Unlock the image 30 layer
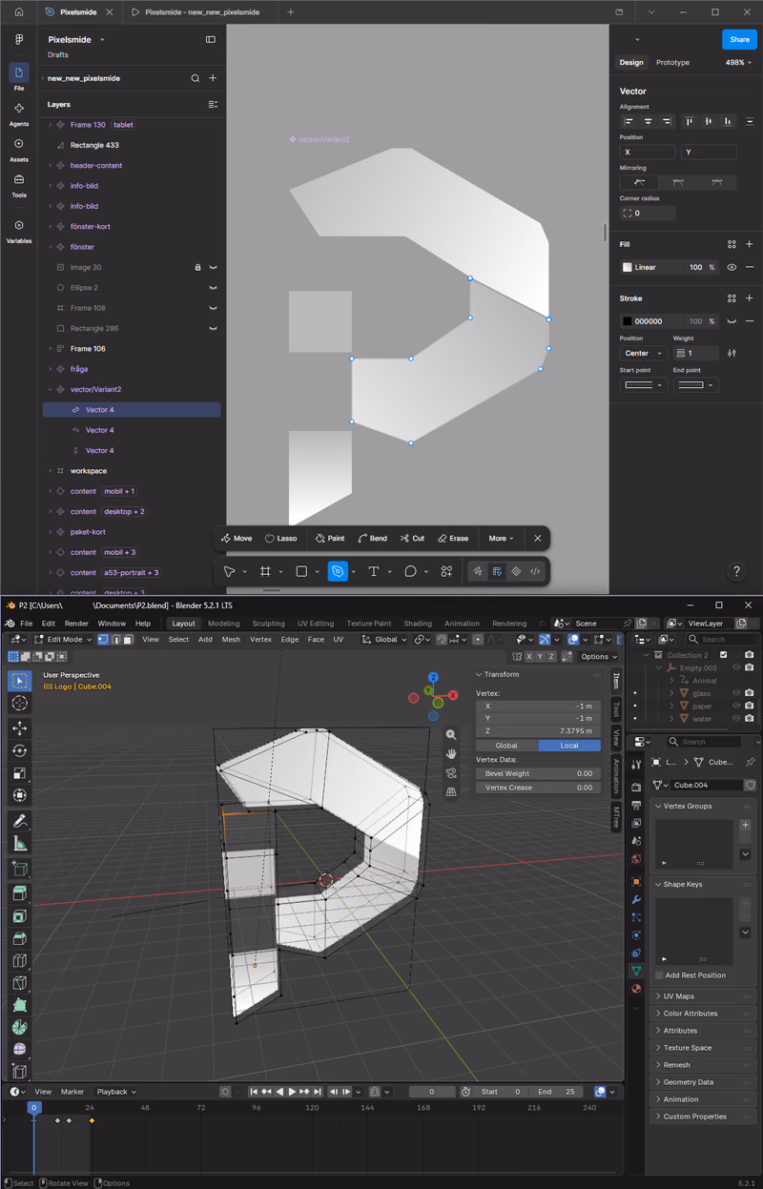 197,267
